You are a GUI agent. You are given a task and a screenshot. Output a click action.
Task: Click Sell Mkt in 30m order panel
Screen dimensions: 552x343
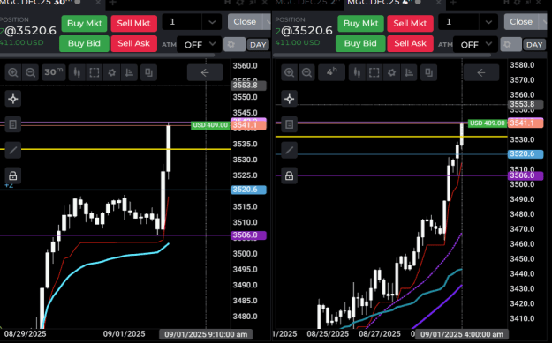tap(133, 24)
